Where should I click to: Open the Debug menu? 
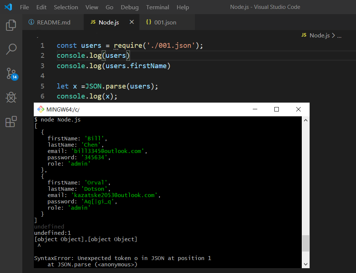(x=129, y=7)
